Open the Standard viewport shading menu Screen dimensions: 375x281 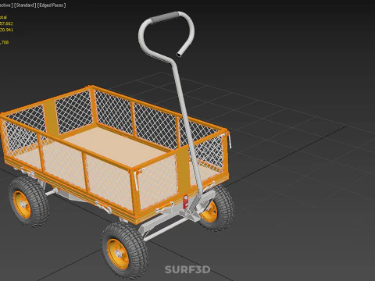coord(25,5)
